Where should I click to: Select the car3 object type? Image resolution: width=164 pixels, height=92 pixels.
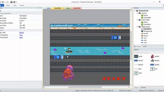[145, 43]
